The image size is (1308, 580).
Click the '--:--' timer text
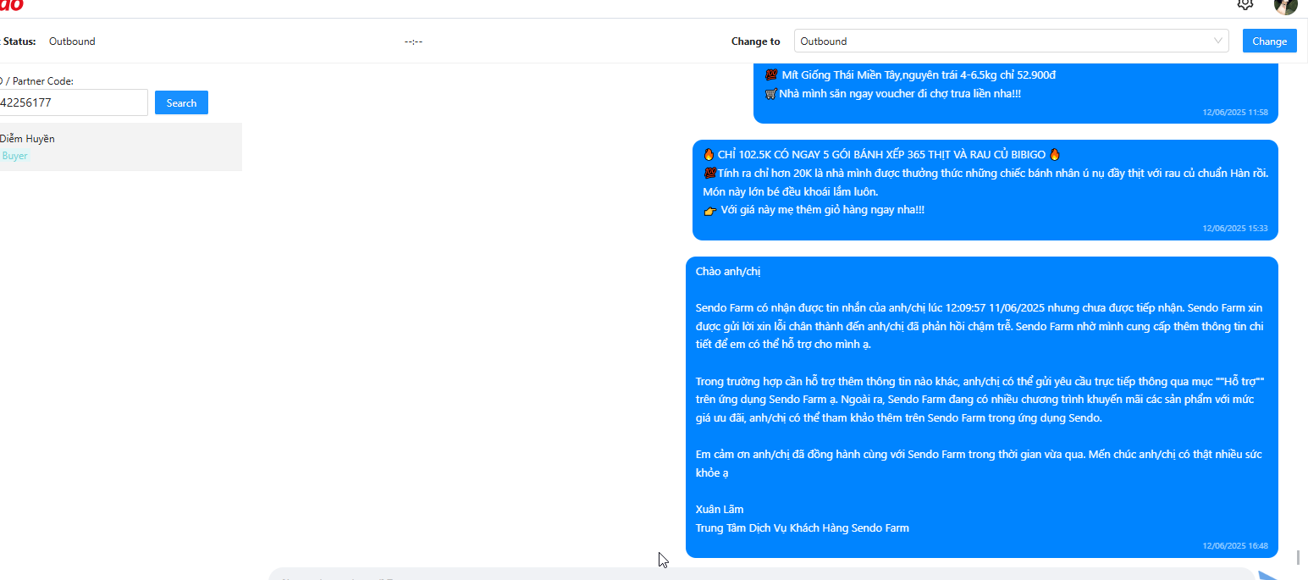point(413,41)
